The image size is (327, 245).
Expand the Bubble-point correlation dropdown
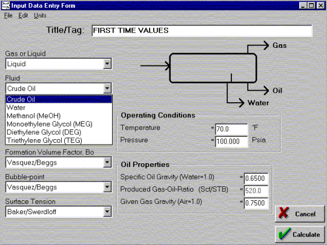[107, 187]
